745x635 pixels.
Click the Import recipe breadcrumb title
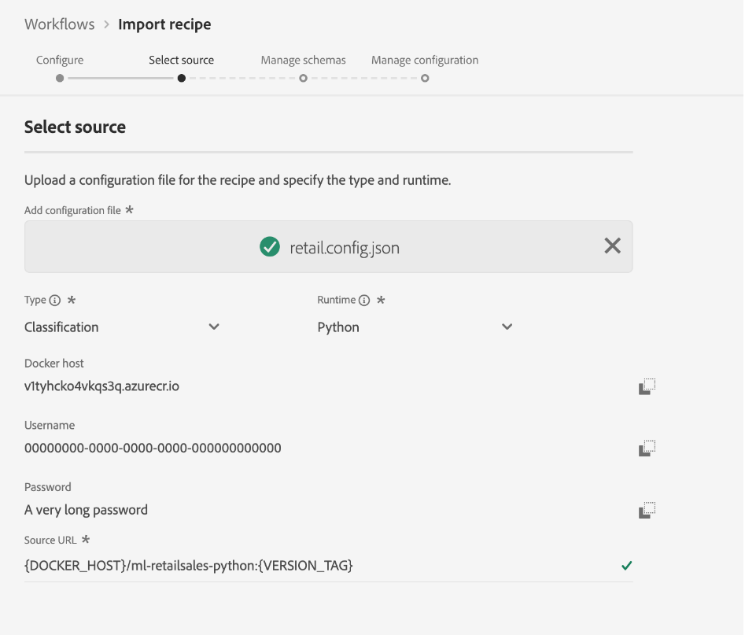(x=164, y=24)
